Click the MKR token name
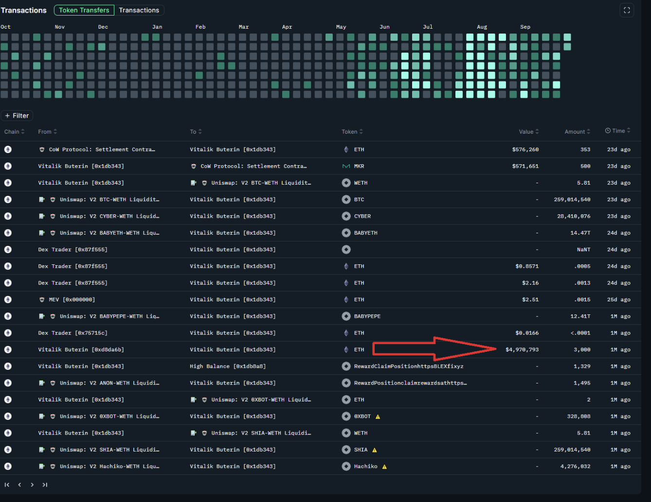The image size is (651, 502). coord(359,166)
